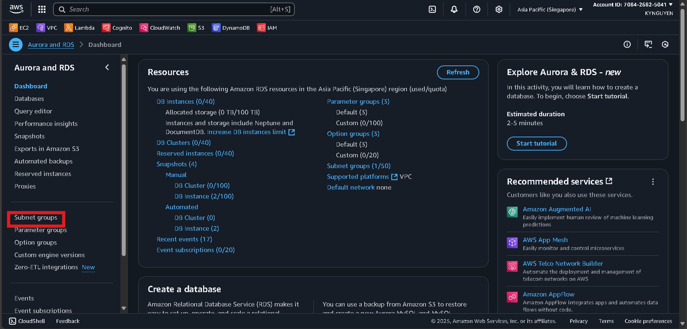Collapse the Aurora and RDS sidebar

click(x=107, y=67)
